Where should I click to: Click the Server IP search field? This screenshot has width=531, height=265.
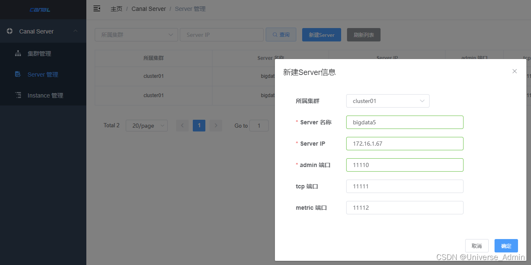(x=222, y=35)
